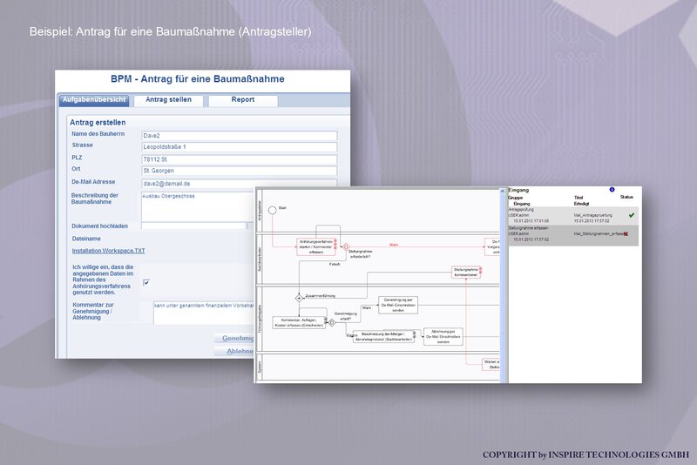Open the Installation Workspace.TXT file link

click(108, 251)
